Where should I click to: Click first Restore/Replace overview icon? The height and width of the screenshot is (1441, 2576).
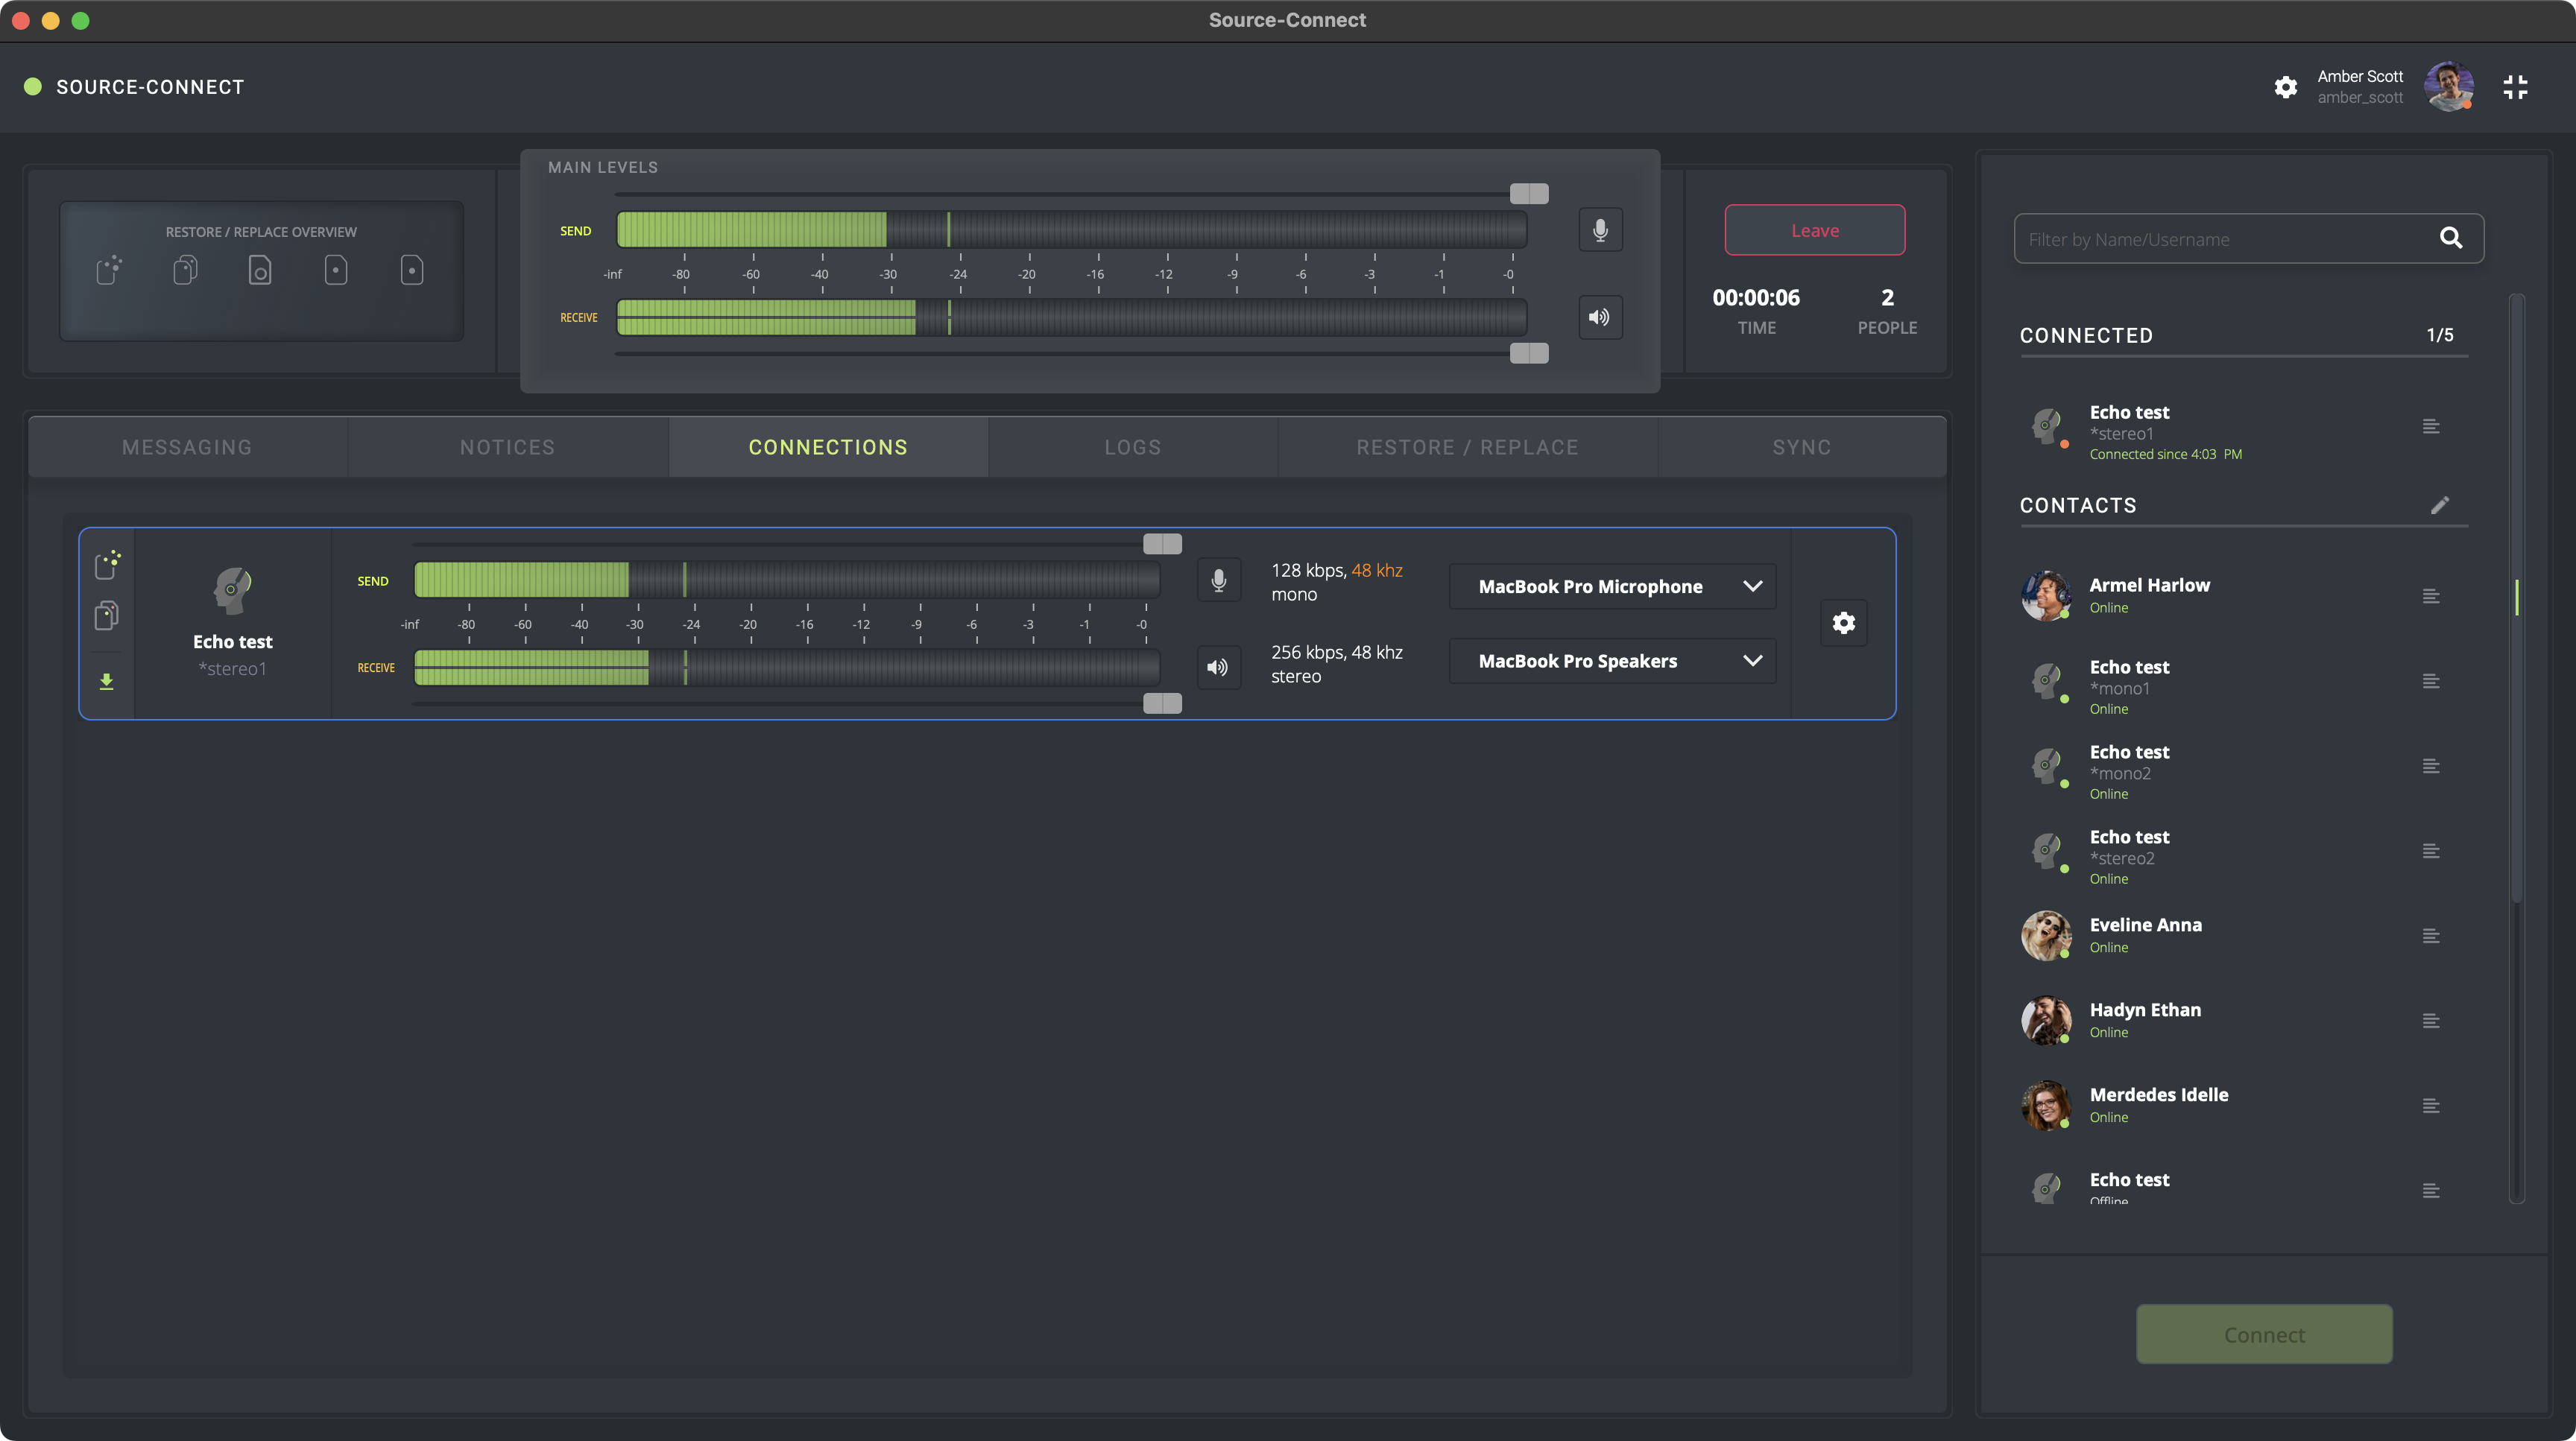click(x=109, y=270)
